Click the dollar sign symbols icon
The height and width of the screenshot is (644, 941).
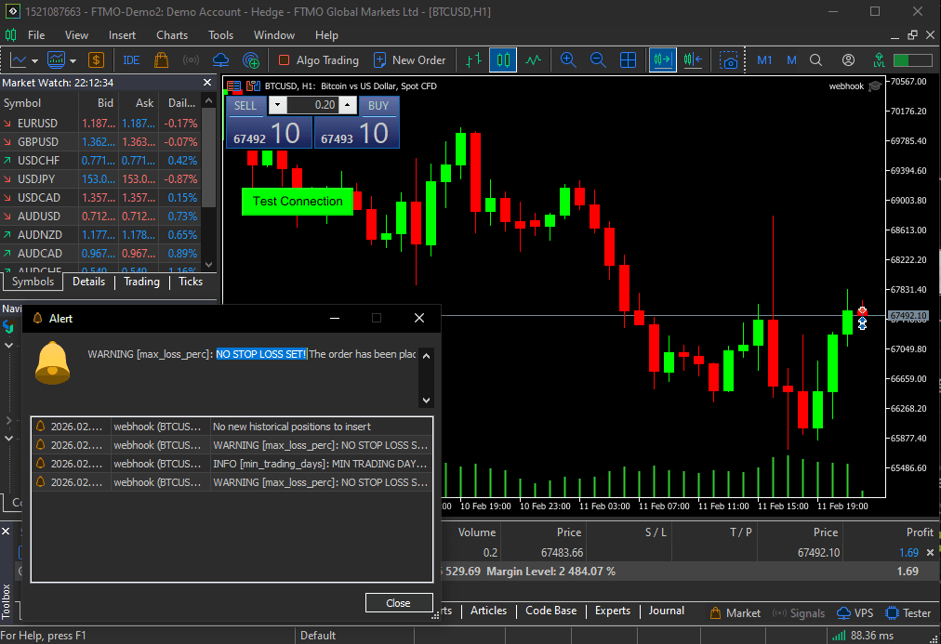(96, 60)
